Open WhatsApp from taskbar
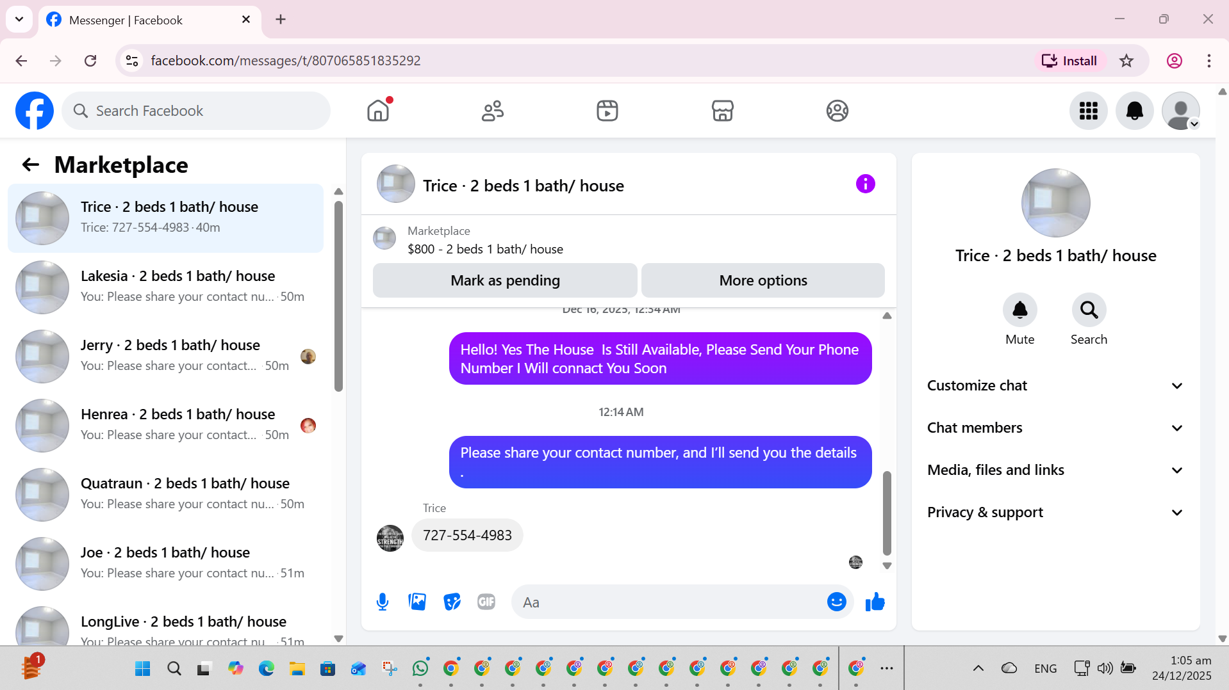This screenshot has width=1229, height=690. pos(420,668)
